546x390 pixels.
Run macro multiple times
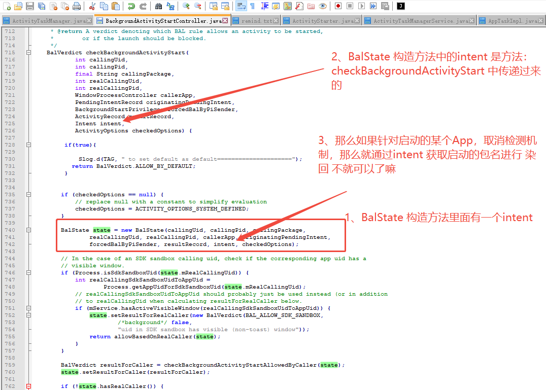click(373, 6)
